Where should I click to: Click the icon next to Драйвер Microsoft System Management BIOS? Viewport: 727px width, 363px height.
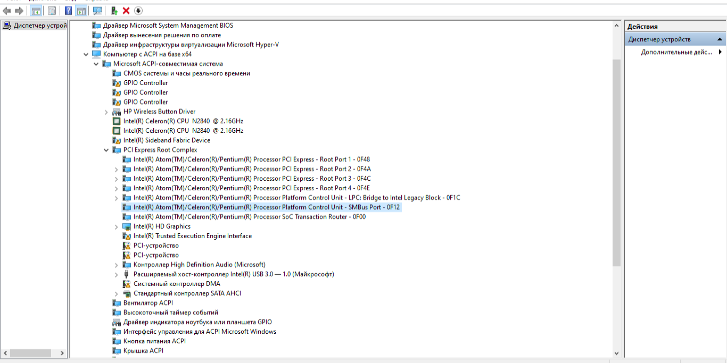[x=96, y=26]
